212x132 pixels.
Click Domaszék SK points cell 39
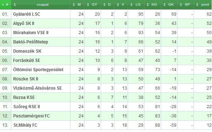(x=209, y=51)
